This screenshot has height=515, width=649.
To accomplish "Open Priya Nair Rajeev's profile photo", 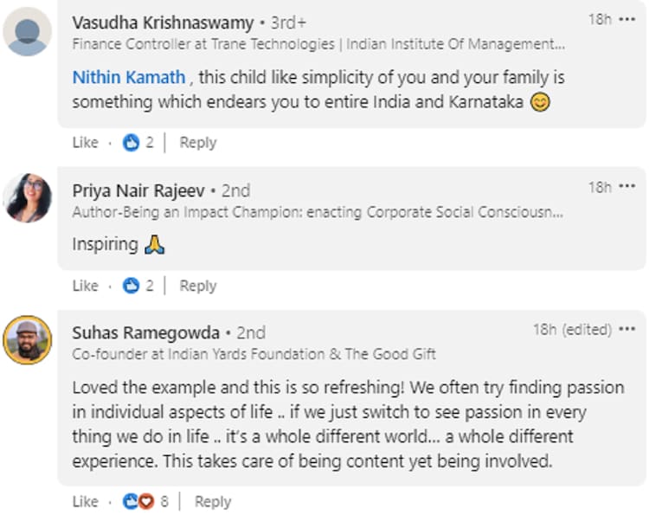I will tap(28, 198).
